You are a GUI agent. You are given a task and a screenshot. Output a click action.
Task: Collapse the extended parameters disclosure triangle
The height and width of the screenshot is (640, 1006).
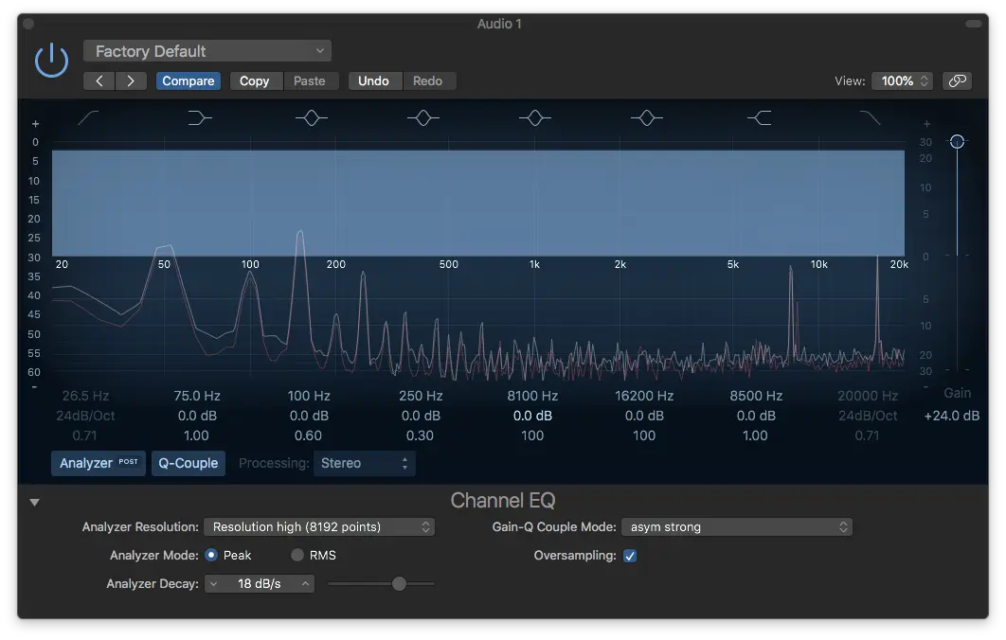(x=35, y=503)
